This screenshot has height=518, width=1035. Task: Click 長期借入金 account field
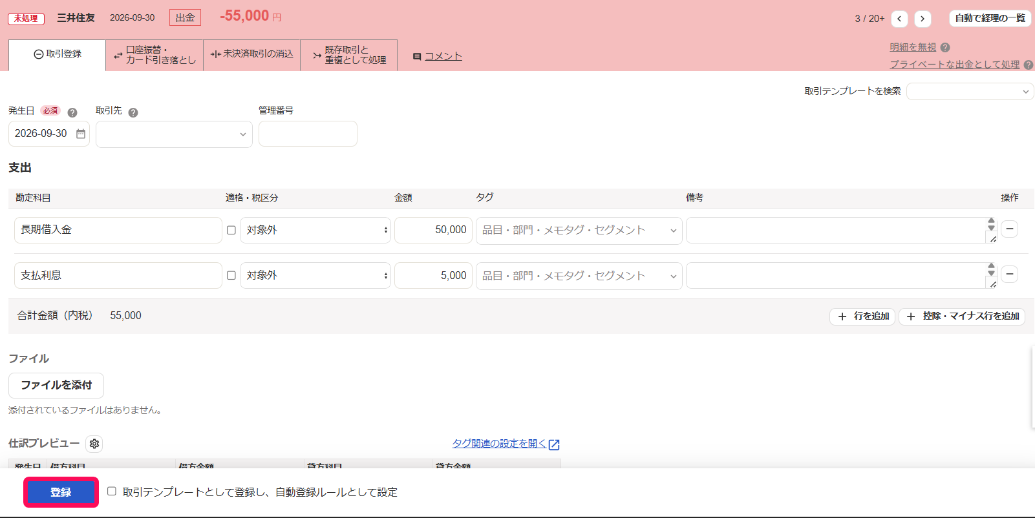pos(118,230)
